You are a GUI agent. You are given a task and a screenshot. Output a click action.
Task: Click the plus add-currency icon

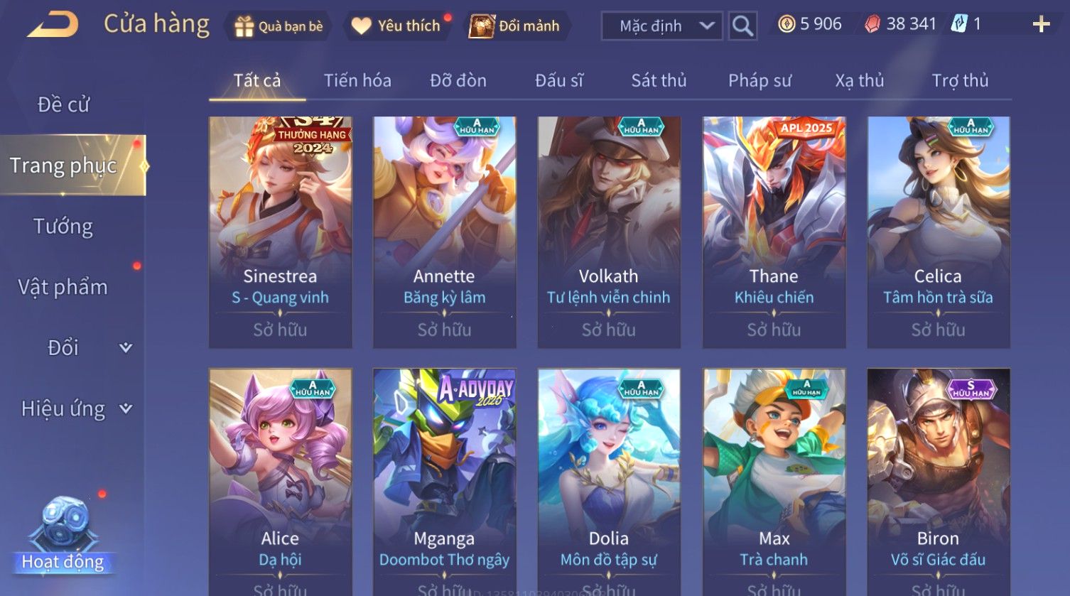[x=1041, y=25]
